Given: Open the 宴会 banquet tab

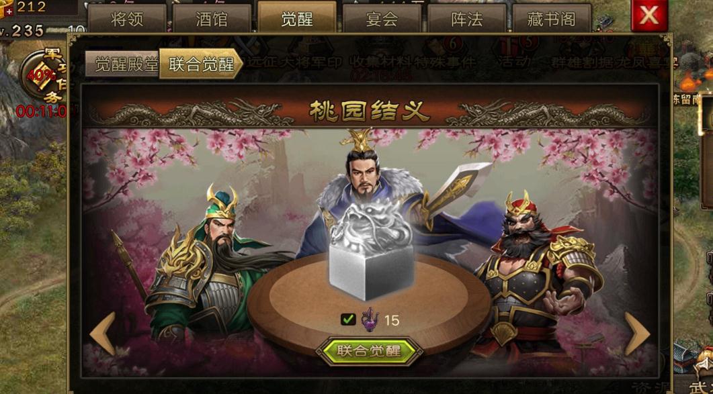Looking at the screenshot, I should point(382,19).
